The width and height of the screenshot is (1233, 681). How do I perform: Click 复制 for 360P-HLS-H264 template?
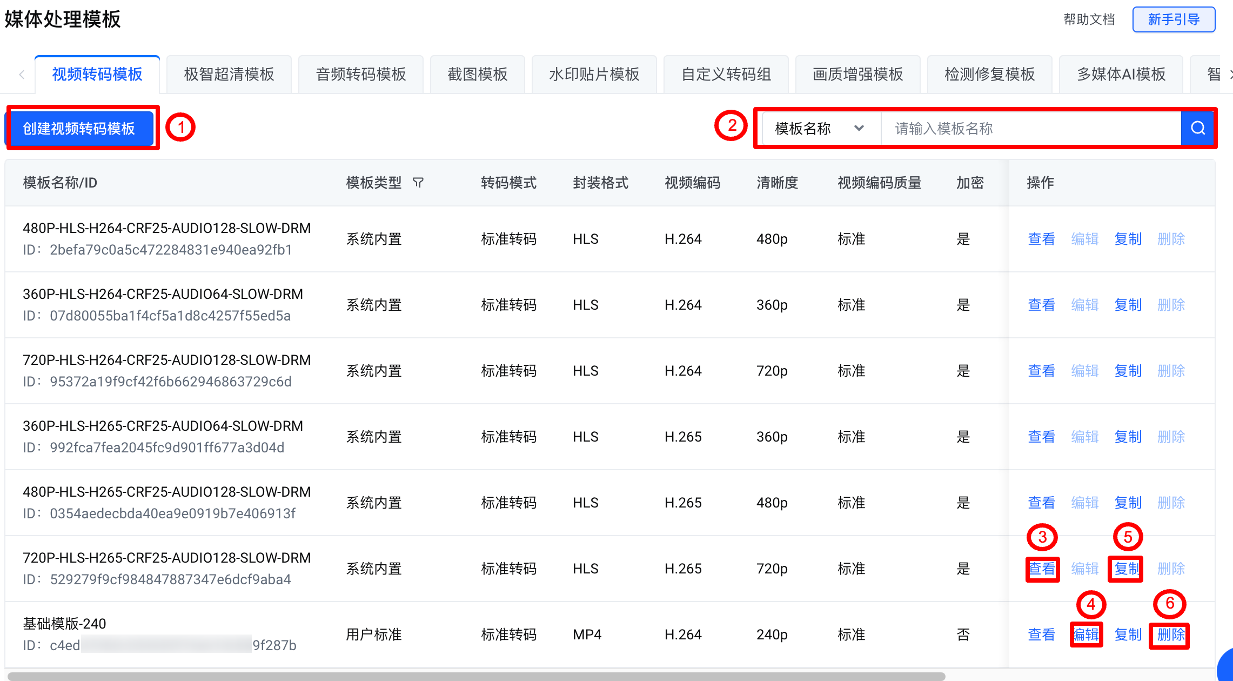(1128, 305)
